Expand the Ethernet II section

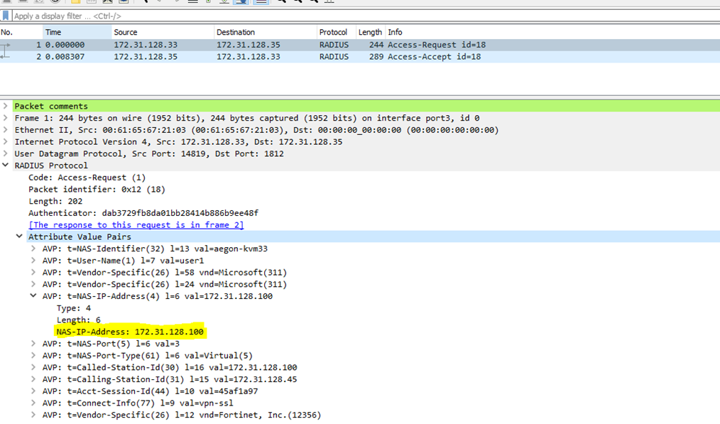[x=6, y=130]
